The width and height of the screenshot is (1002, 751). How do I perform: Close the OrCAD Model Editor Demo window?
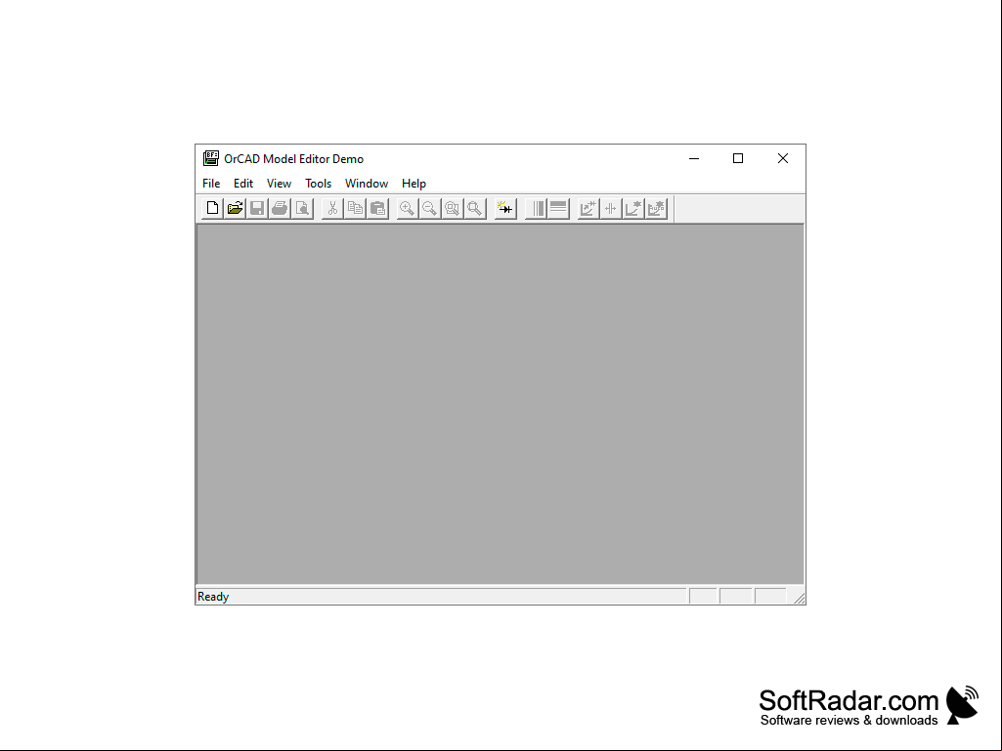coord(783,158)
